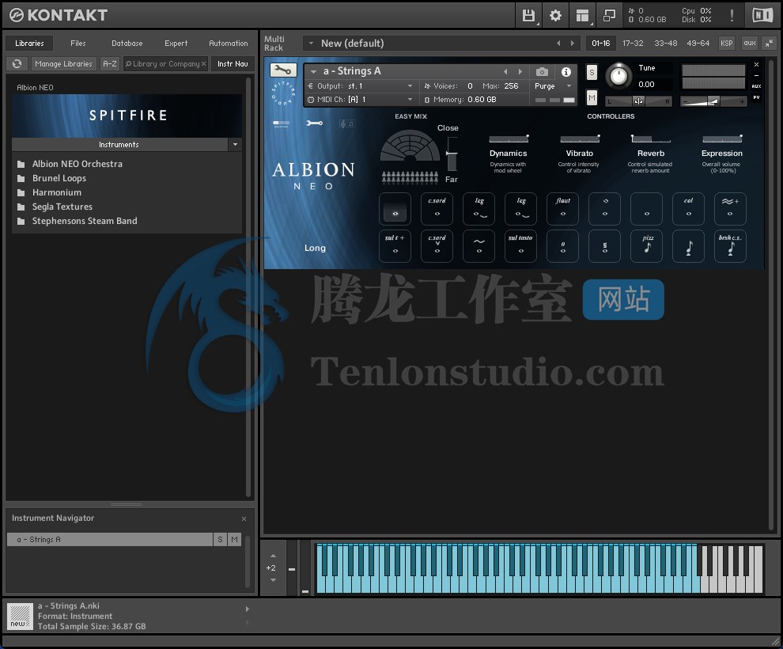Open the instrument name dropdown for a - Strings A
Screen dimensions: 783x649
(314, 71)
